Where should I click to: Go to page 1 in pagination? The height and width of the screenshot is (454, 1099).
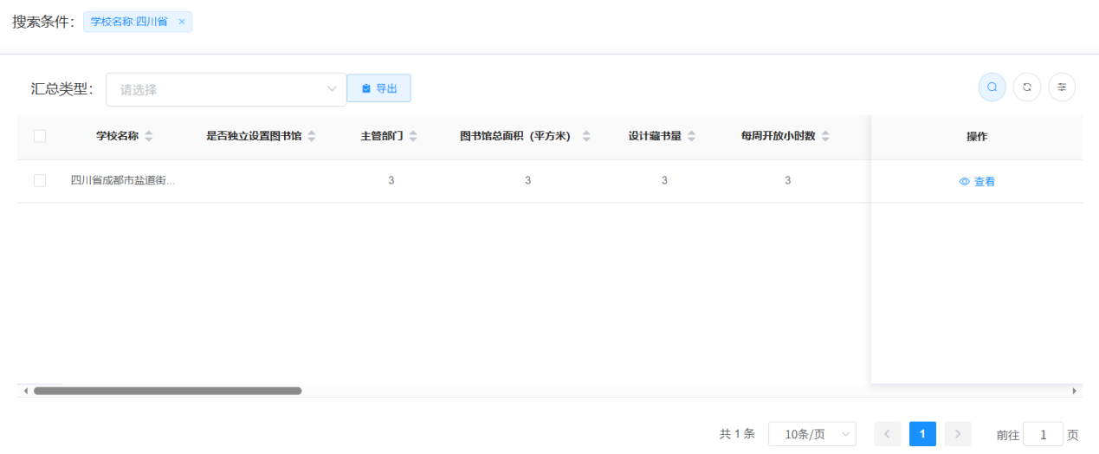(922, 434)
